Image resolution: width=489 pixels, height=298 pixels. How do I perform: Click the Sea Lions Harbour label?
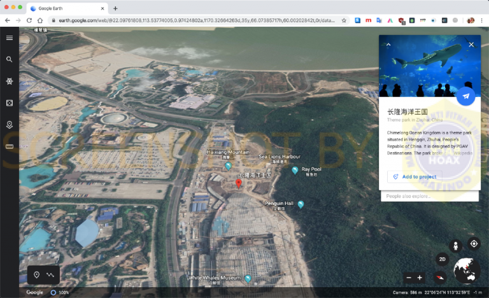pos(280,157)
